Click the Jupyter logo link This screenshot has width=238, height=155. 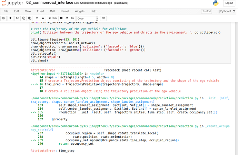pos(12,3)
